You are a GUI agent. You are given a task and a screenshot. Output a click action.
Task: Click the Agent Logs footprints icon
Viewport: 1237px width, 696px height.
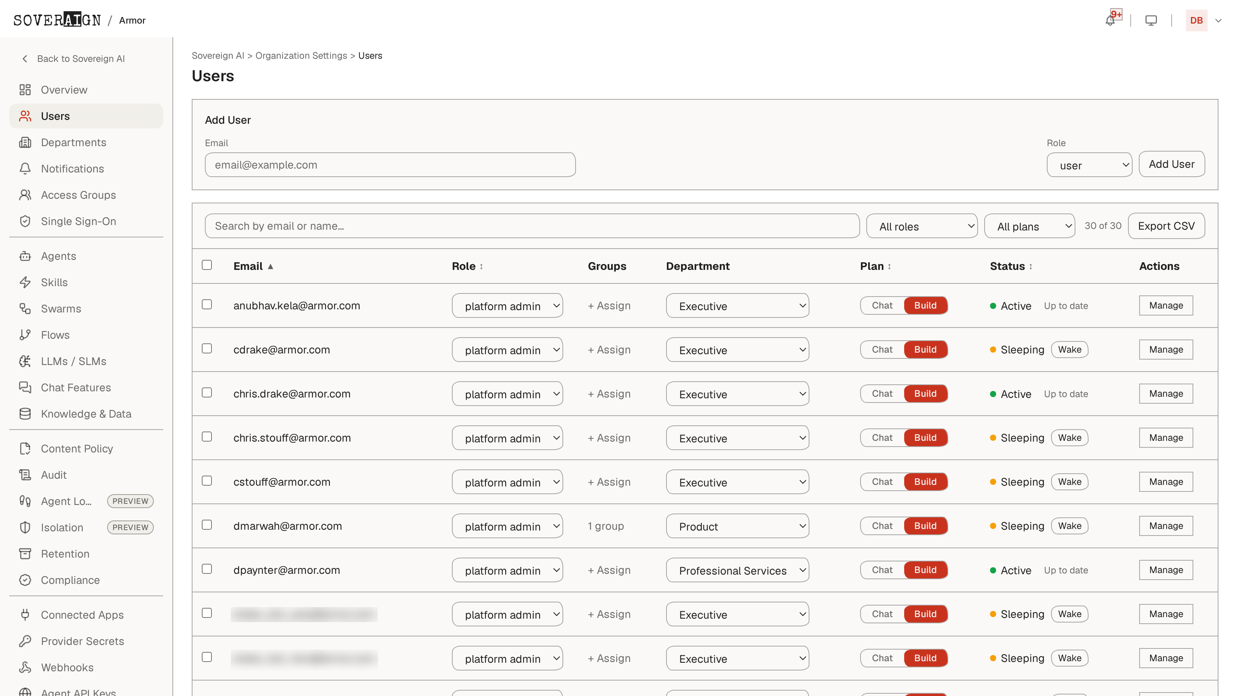point(25,501)
